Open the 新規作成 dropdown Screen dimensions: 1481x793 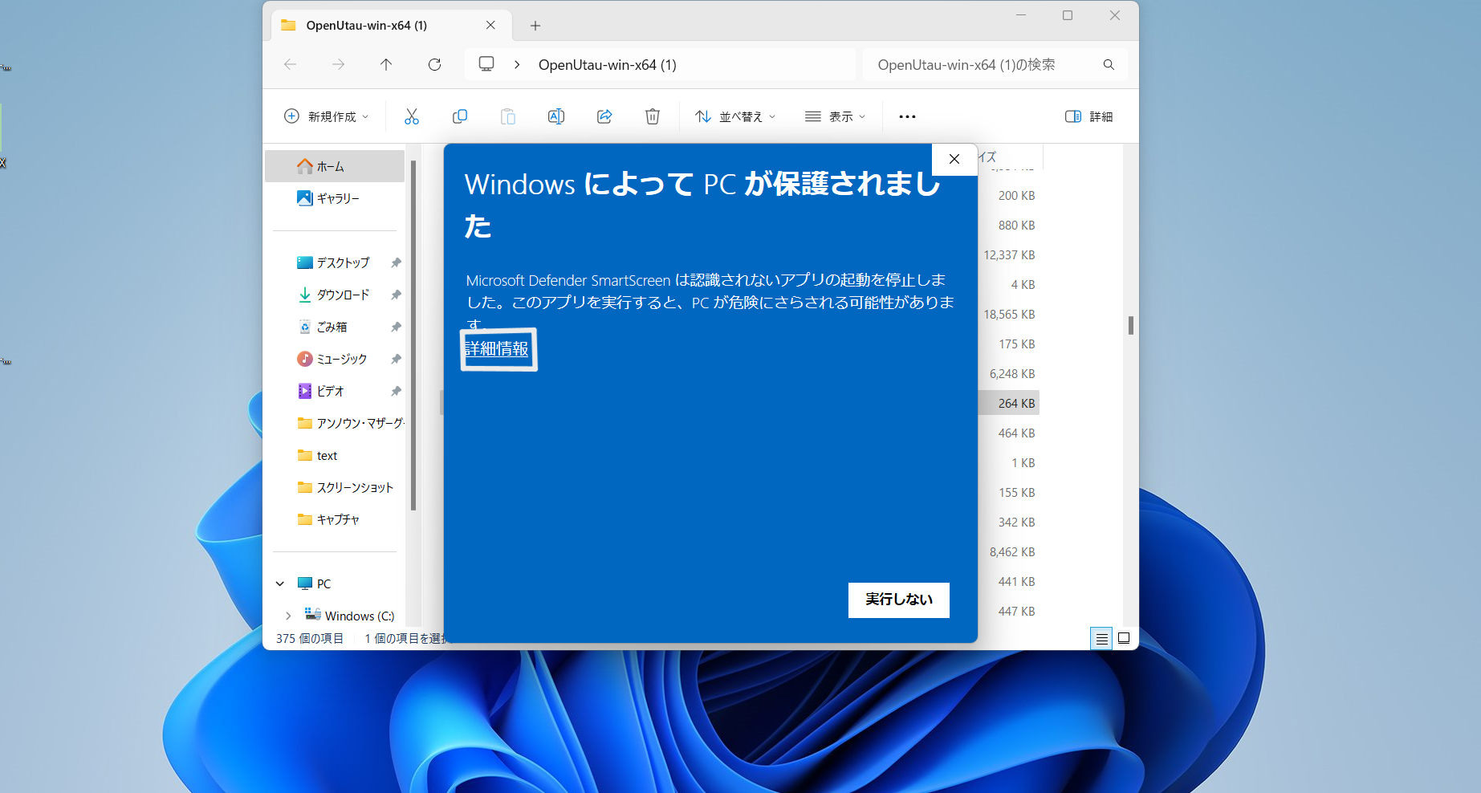tap(326, 116)
